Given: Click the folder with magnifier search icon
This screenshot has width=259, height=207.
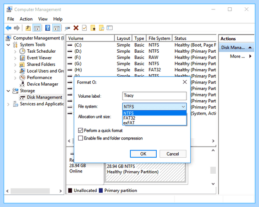Looking at the screenshot, I should point(101,28).
